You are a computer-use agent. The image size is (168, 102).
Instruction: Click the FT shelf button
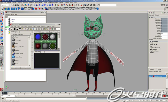[40, 9]
